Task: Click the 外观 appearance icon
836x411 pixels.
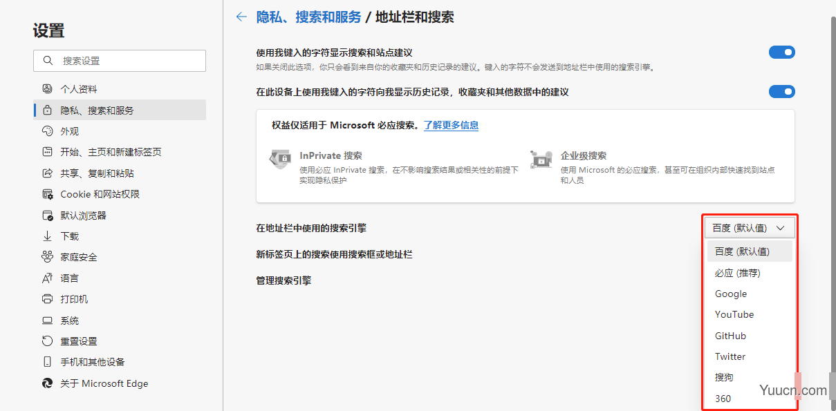Action: coord(47,131)
